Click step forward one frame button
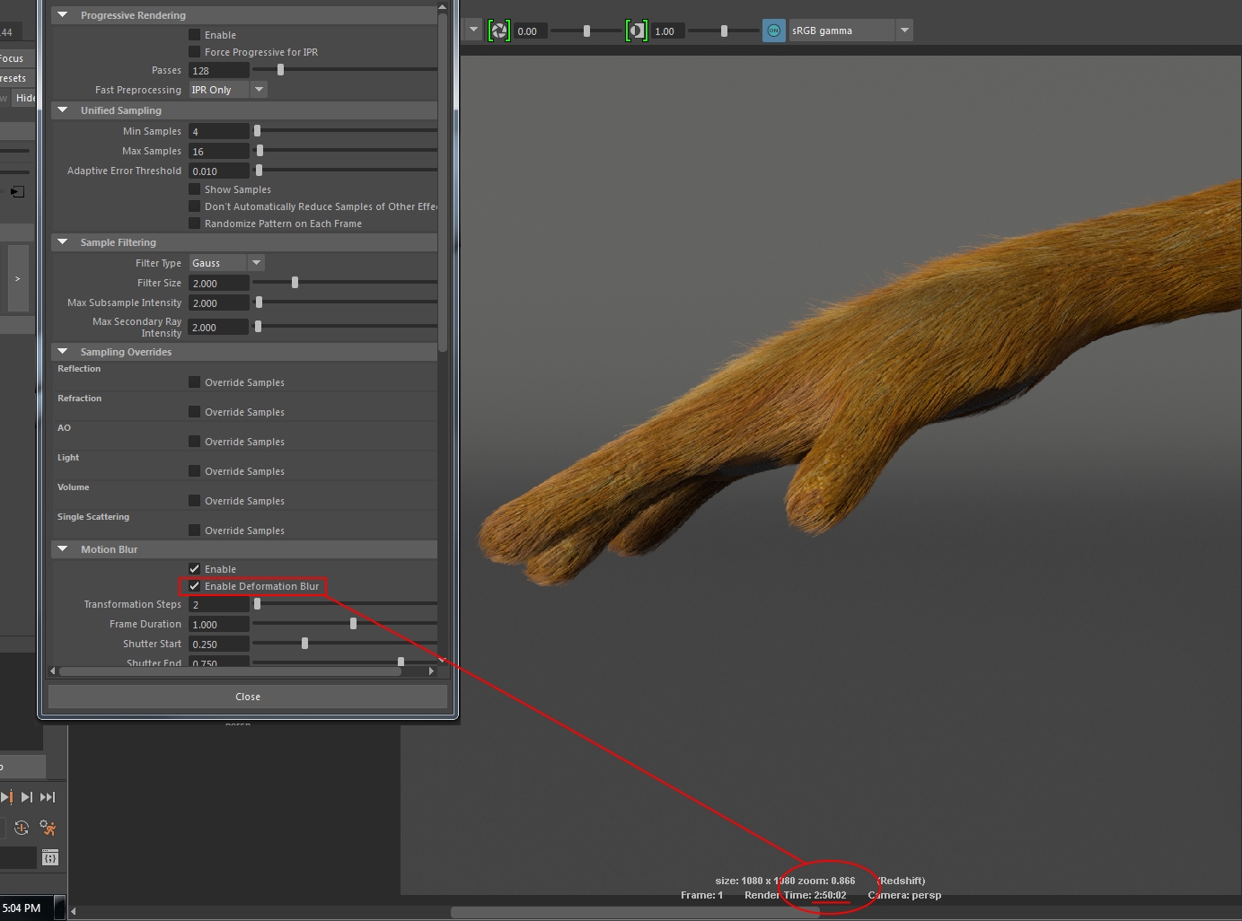Screen dimensions: 1242x921 point(27,797)
